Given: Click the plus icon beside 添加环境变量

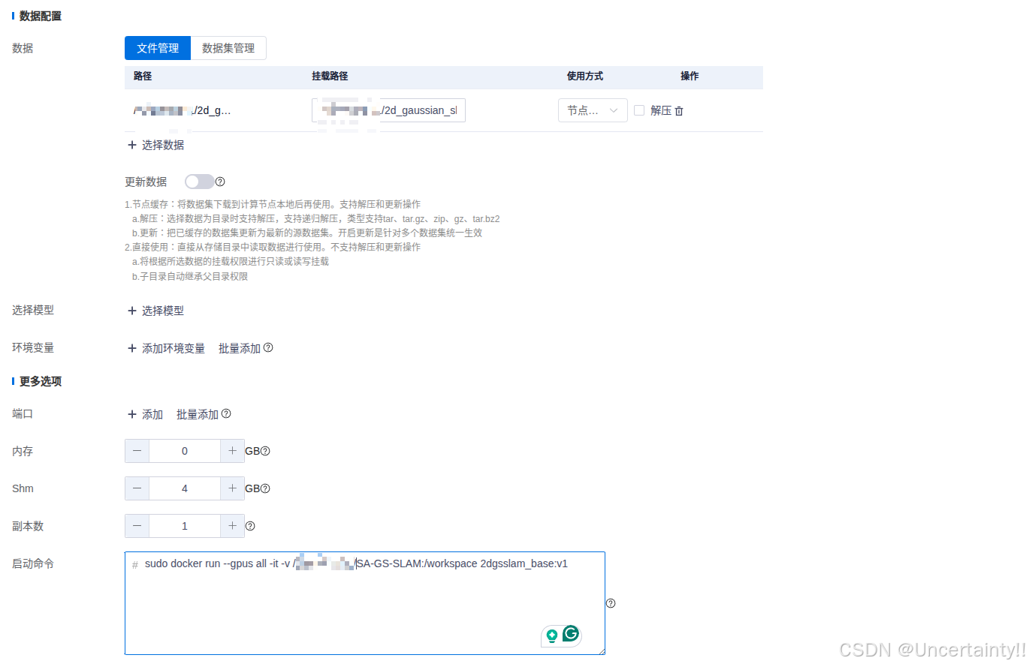Looking at the screenshot, I should [132, 348].
